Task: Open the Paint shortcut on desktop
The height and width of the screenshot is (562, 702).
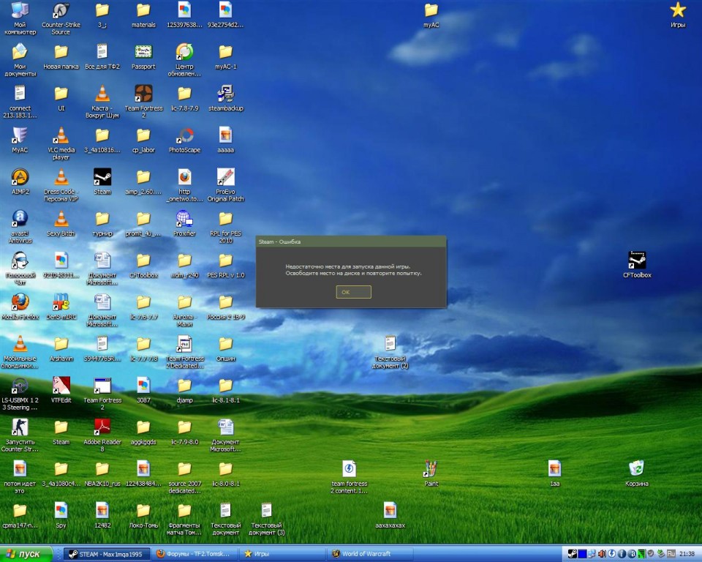Action: [x=431, y=473]
